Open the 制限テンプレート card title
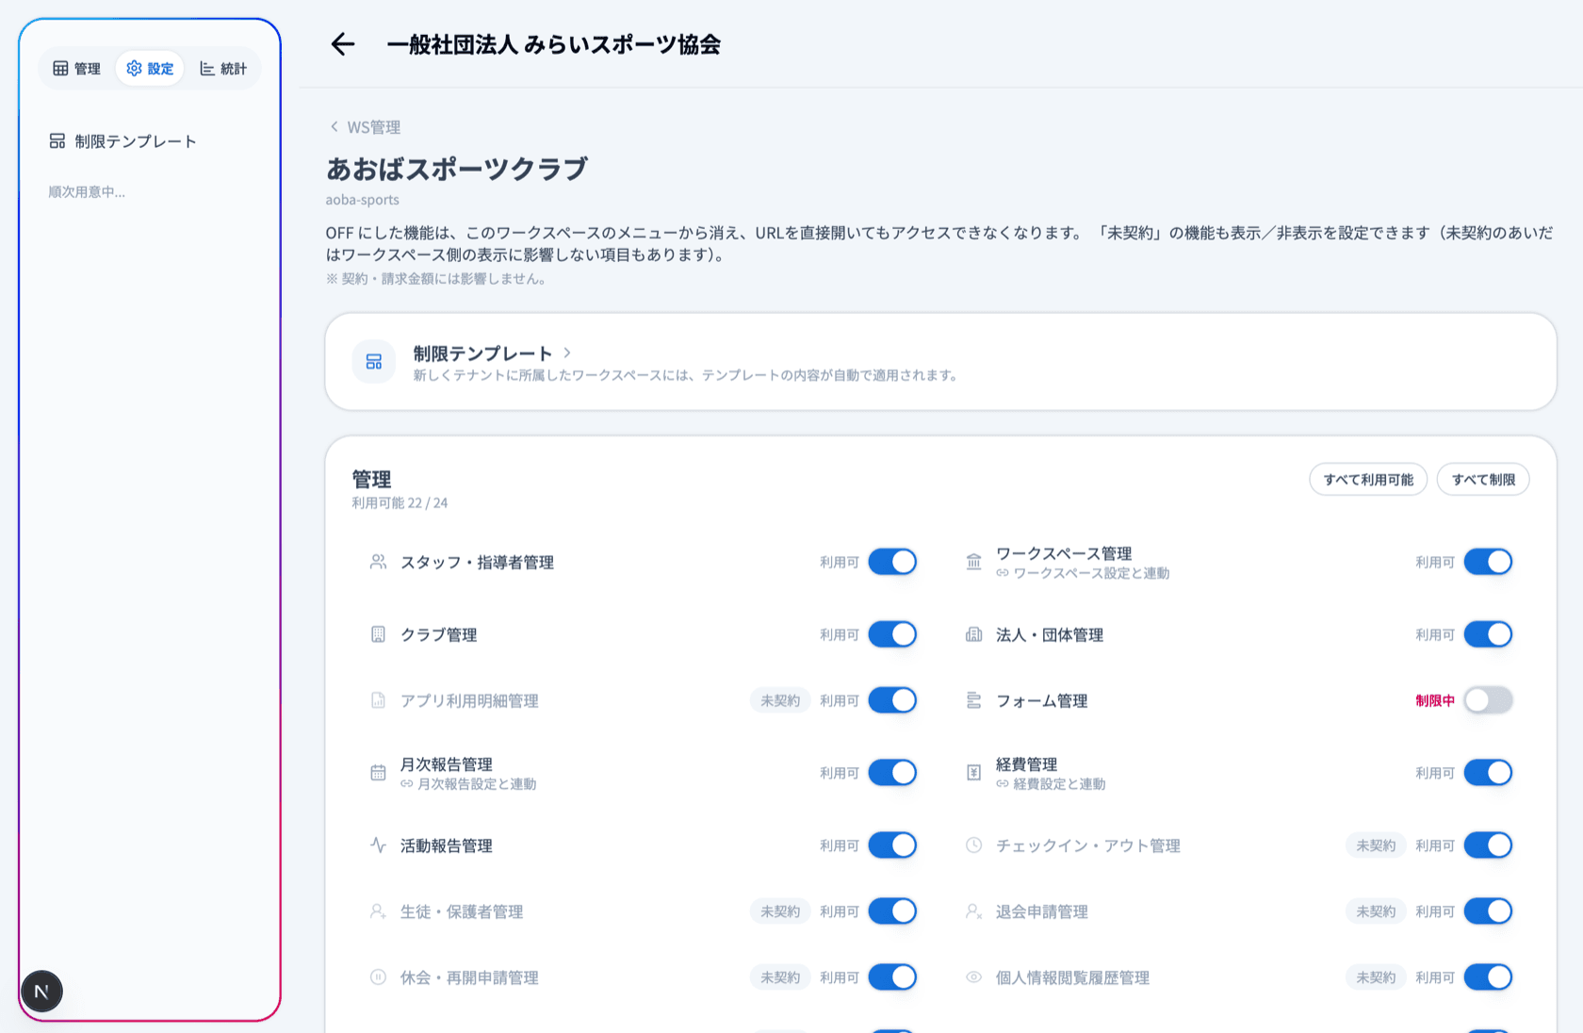This screenshot has width=1583, height=1033. pos(482,353)
